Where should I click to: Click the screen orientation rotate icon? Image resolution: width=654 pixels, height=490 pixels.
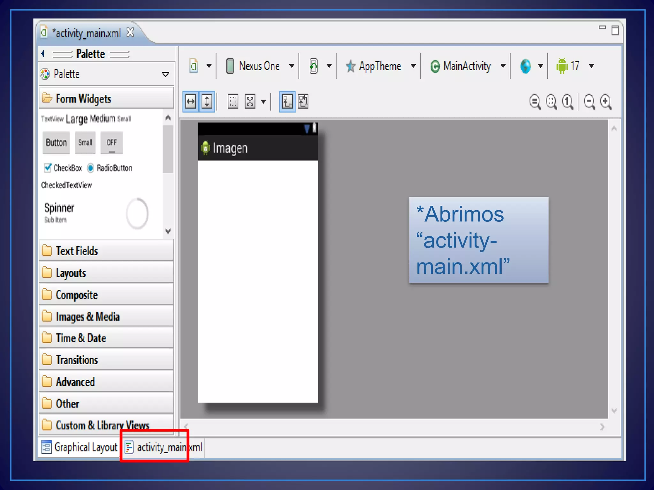click(314, 66)
